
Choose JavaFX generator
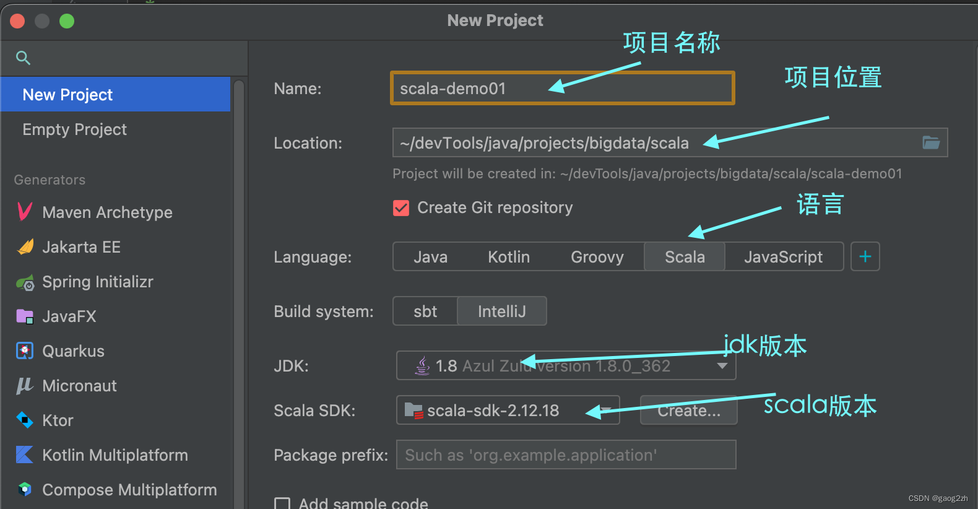pos(115,316)
